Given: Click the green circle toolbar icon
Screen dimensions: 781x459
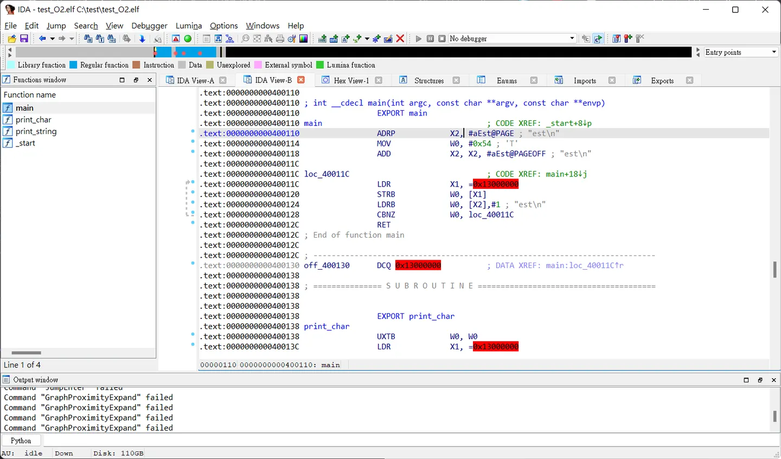Looking at the screenshot, I should tap(188, 39).
